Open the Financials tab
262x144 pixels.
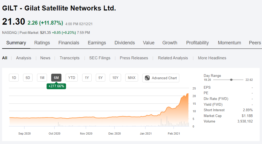pyautogui.click(x=69, y=43)
